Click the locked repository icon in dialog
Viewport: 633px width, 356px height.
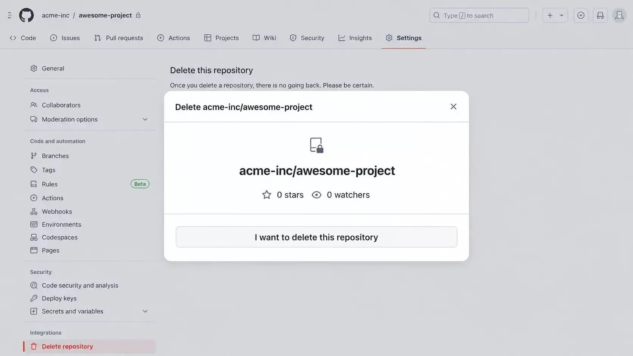tap(316, 145)
